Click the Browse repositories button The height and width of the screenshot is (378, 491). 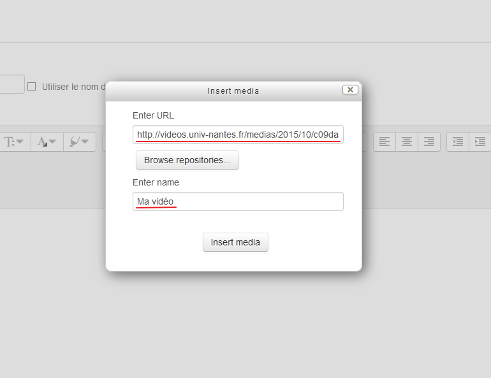click(x=187, y=160)
